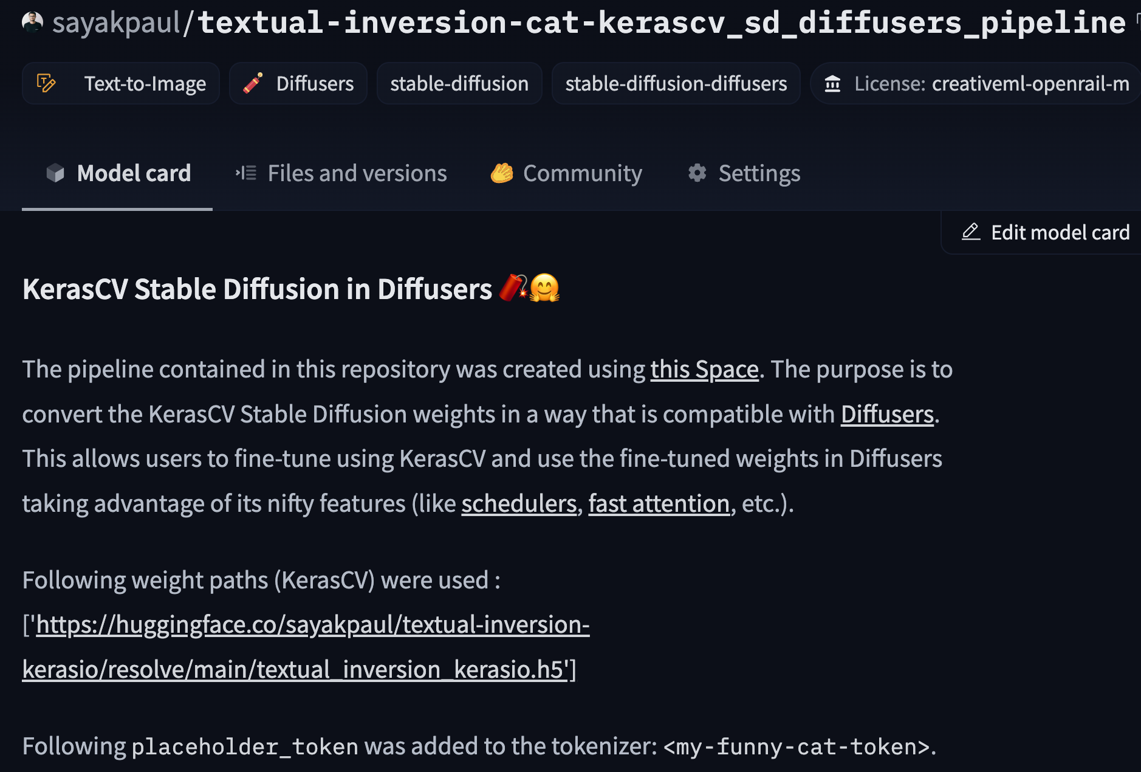1141x772 pixels.
Task: Click the Community hands emoji icon
Action: point(502,173)
